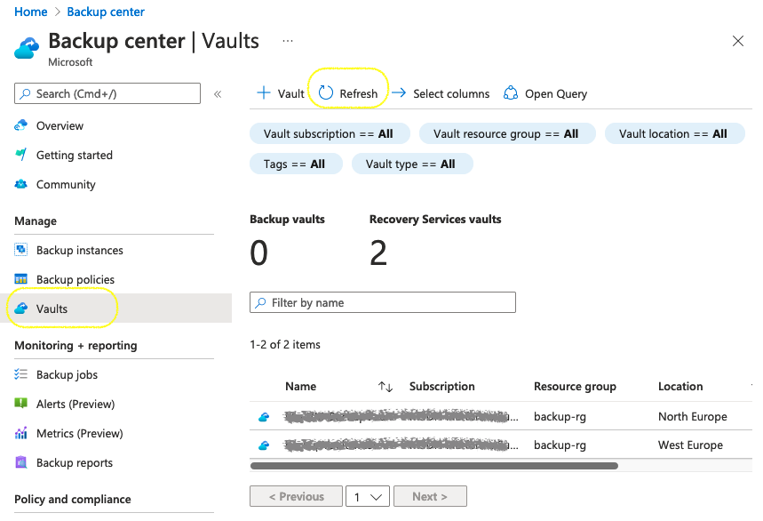763x521 pixels.
Task: Click the vault icon in West Europe row
Action: (264, 445)
